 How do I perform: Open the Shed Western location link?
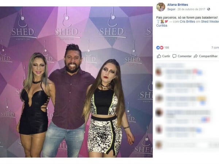point(210,22)
